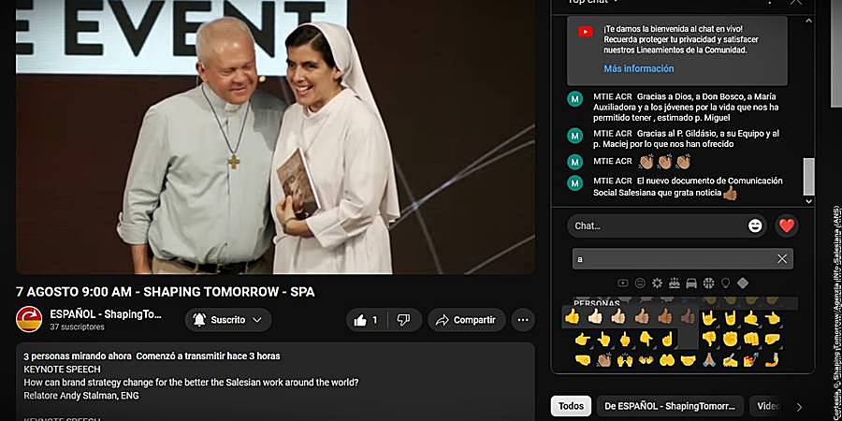Open the more actions ellipsis menu
Screen dimensions: 842x421
(523, 320)
